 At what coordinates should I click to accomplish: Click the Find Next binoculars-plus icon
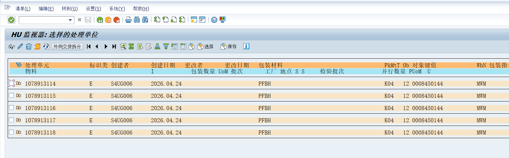pos(145,20)
